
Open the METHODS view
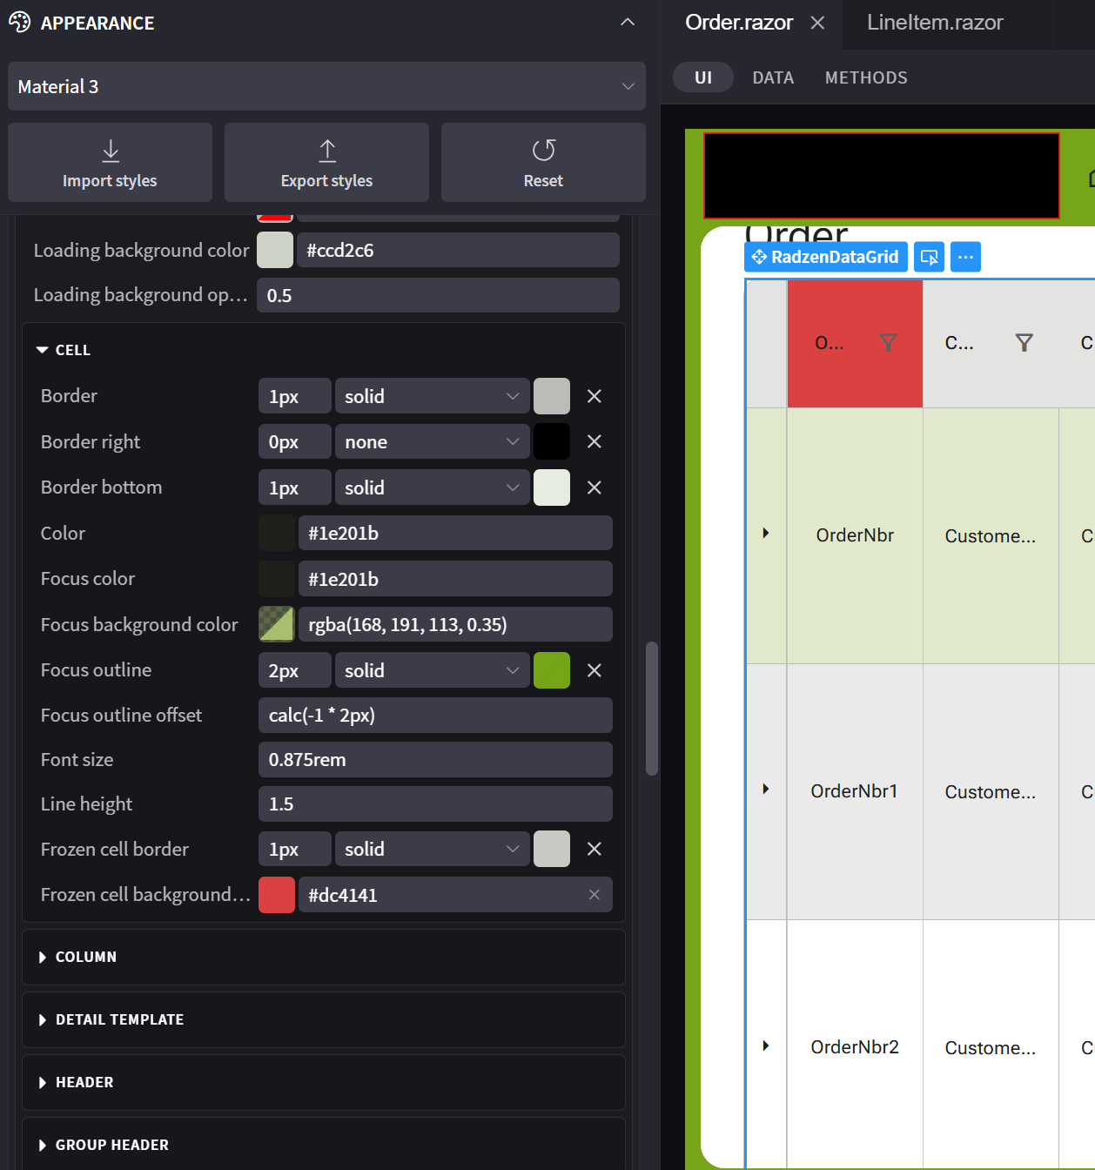866,78
